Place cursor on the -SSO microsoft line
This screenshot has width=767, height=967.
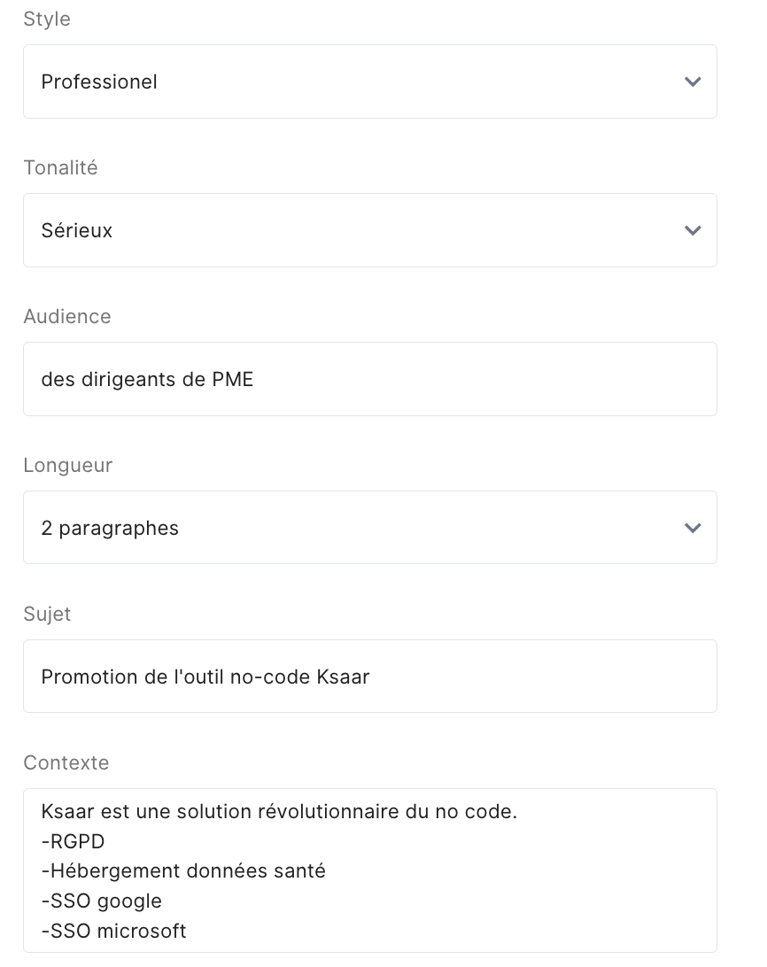pos(114,932)
